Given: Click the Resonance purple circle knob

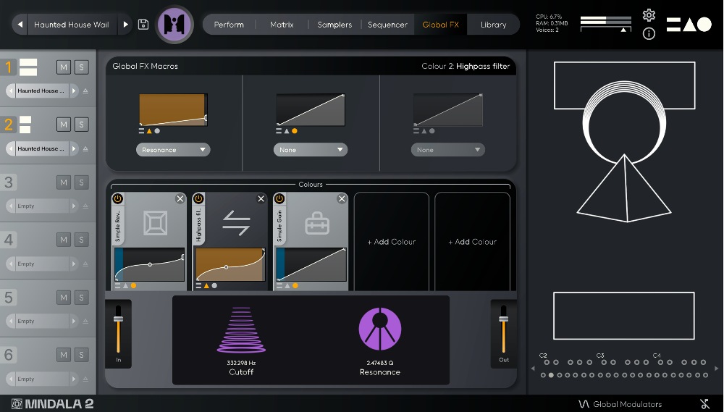Looking at the screenshot, I should coord(380,329).
